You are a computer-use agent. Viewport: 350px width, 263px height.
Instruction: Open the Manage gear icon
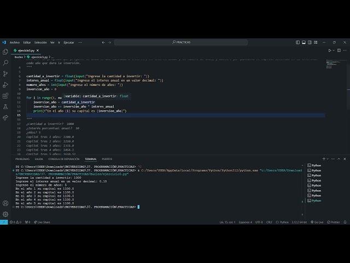(5, 214)
